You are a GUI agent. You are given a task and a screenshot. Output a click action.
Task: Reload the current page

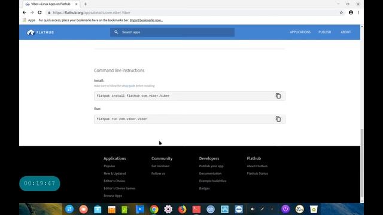39,13
